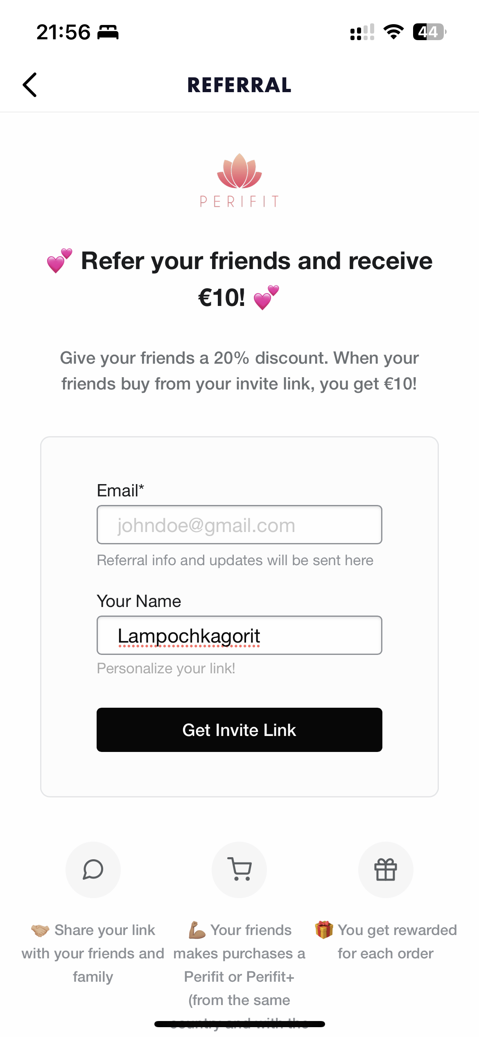Tap the cellular signal bars icon

coord(362,32)
